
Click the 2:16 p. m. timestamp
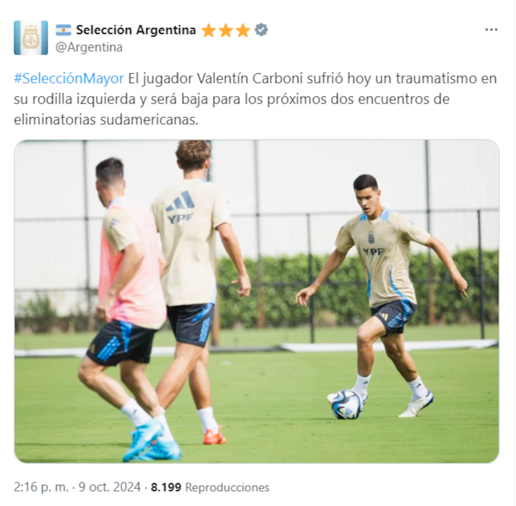click(41, 487)
